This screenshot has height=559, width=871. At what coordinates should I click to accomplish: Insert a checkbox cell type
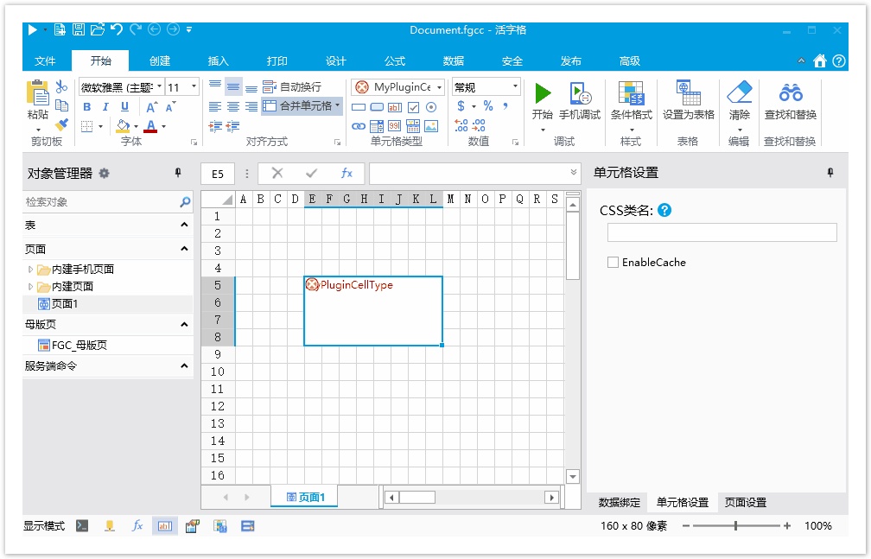[413, 107]
